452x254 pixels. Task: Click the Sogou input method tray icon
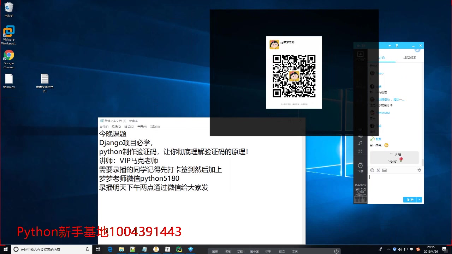[418, 249]
